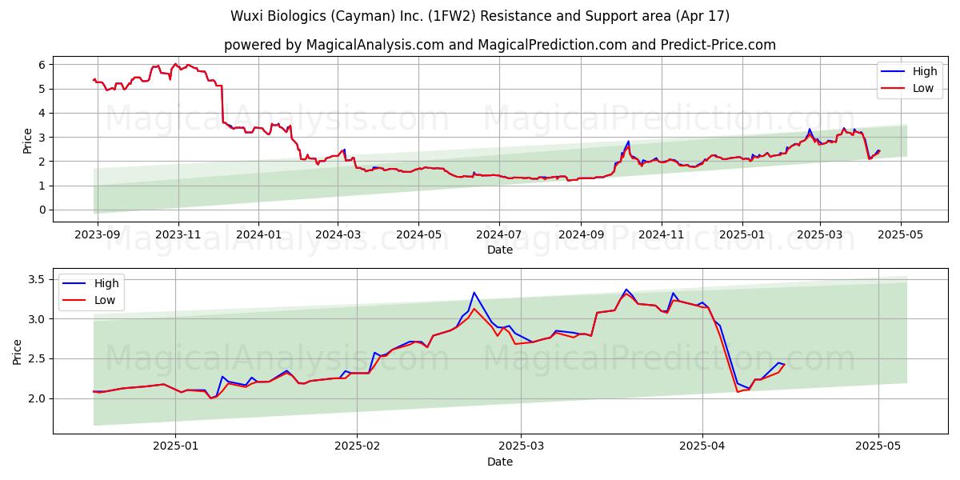Click the '2024-09' x-axis label in the top chart
This screenshot has width=960, height=480.
[x=580, y=235]
